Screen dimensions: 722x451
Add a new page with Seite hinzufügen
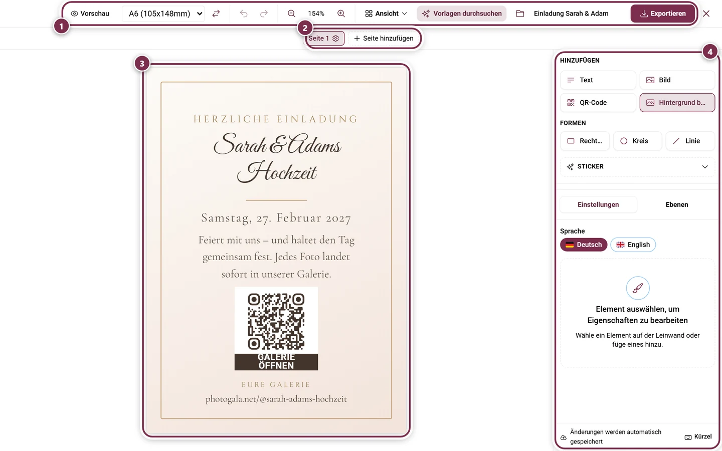click(x=384, y=38)
